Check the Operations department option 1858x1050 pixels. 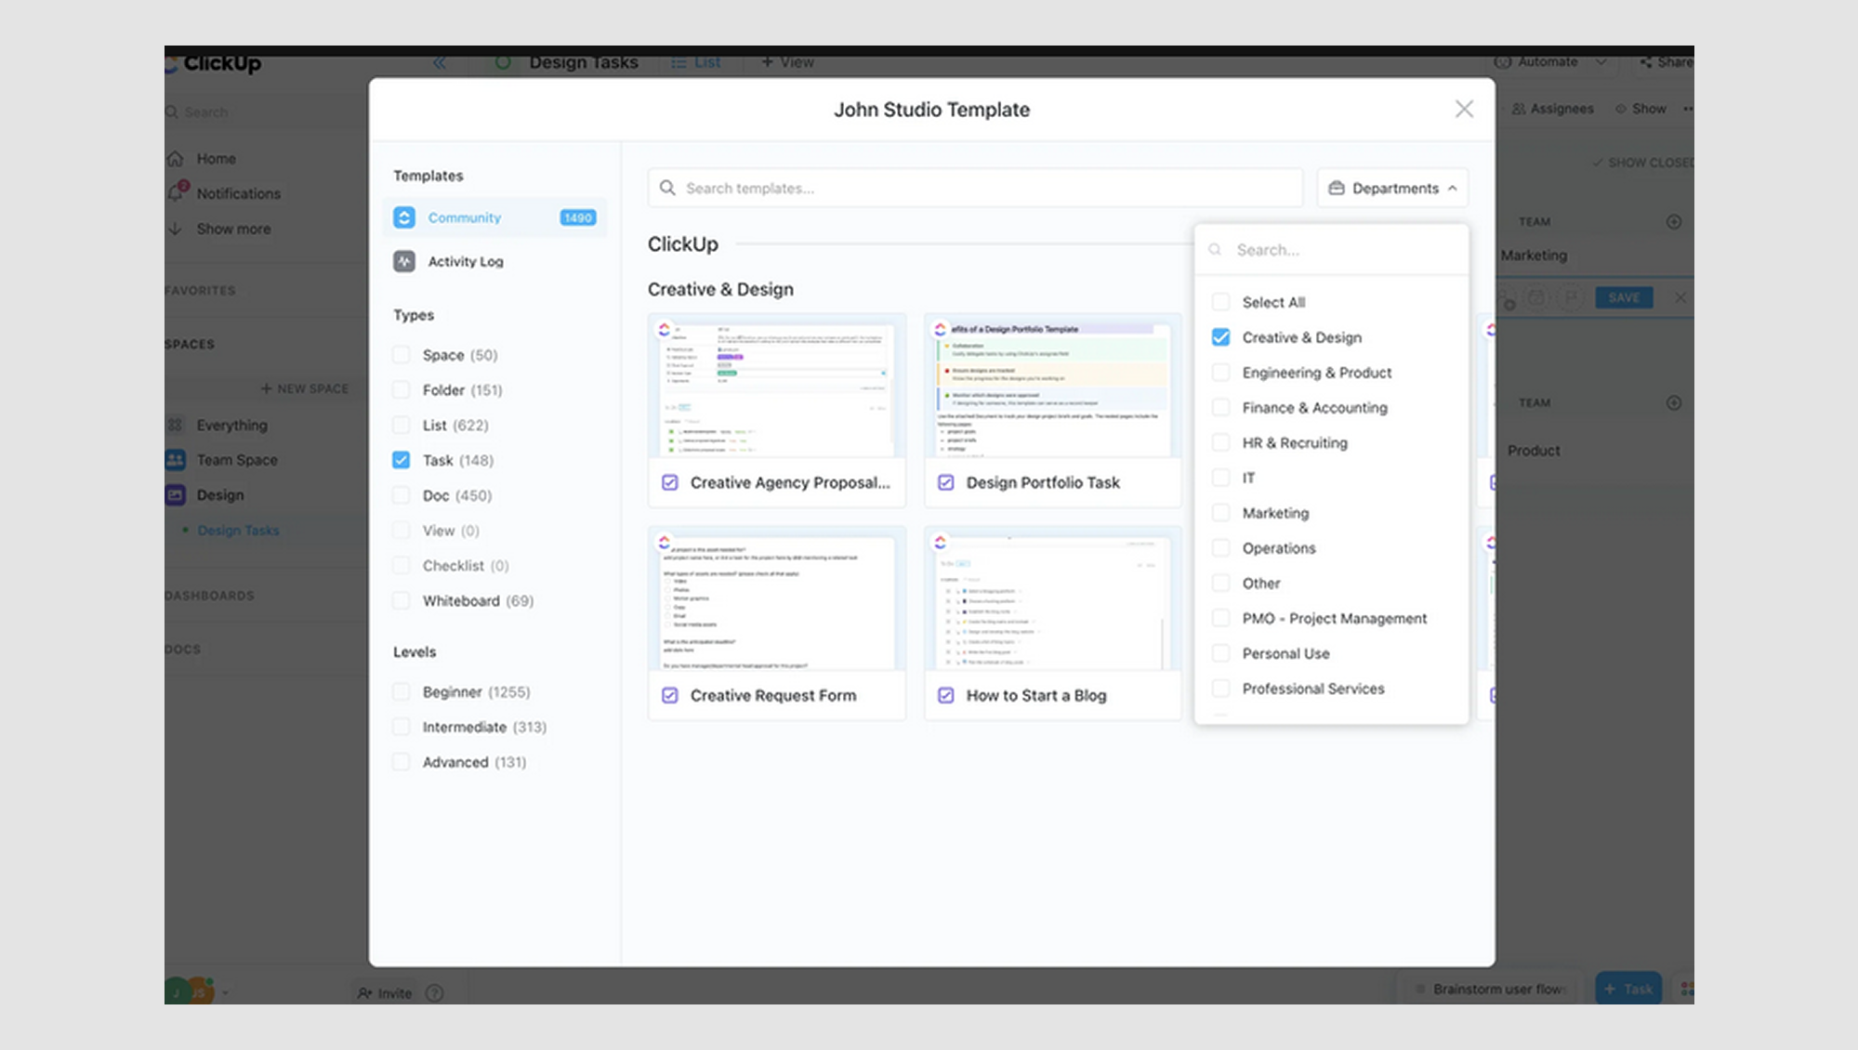[1220, 548]
